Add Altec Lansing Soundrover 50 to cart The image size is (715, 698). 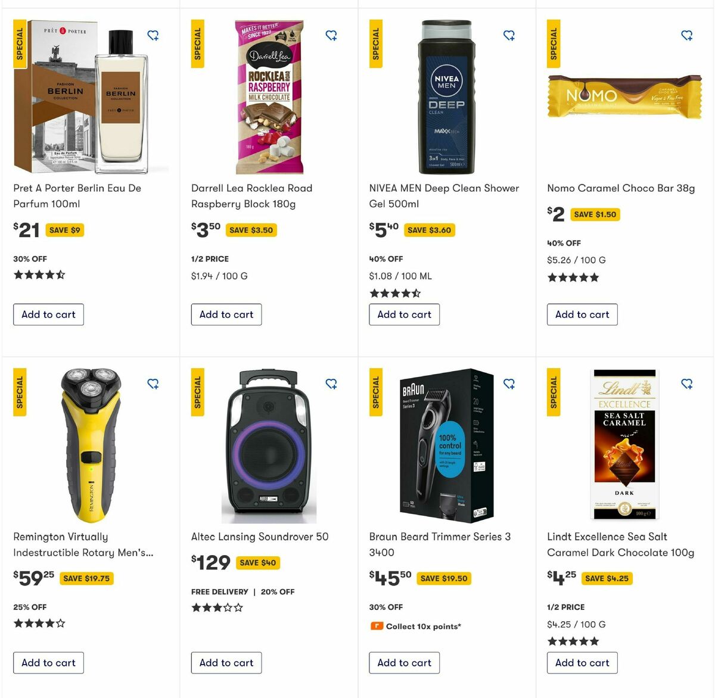(x=226, y=663)
